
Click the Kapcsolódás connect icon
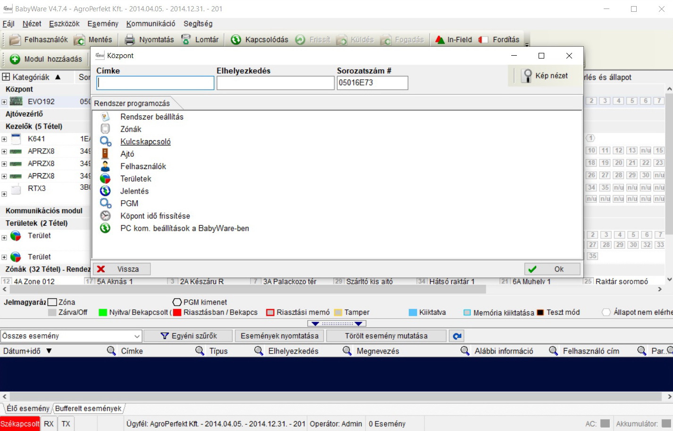click(236, 40)
